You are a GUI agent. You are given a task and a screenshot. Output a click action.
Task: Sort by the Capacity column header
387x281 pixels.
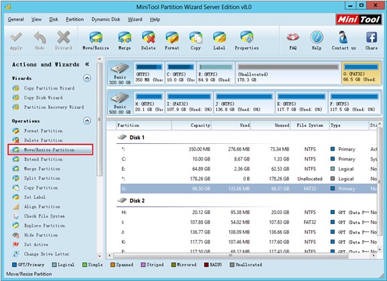click(x=191, y=125)
